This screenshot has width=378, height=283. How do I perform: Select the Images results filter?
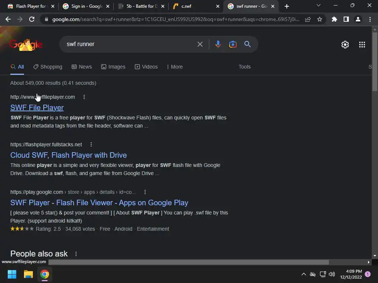(113, 67)
